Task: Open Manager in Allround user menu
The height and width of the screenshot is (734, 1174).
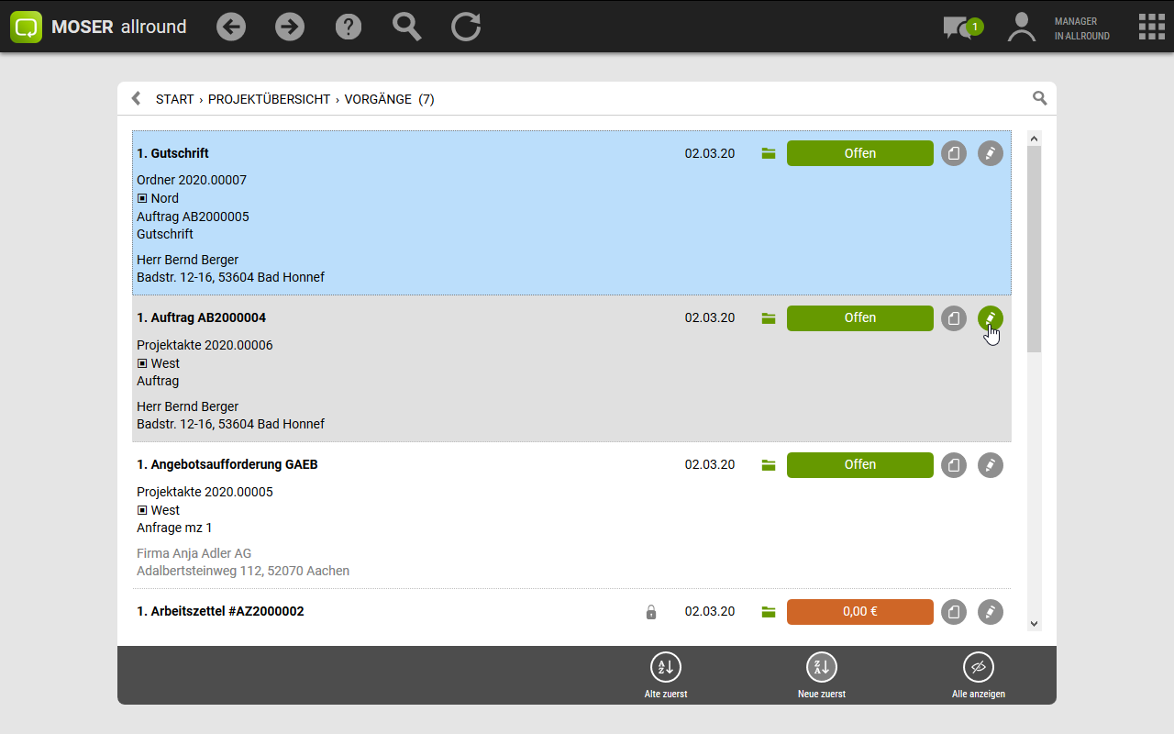Action: [1059, 28]
